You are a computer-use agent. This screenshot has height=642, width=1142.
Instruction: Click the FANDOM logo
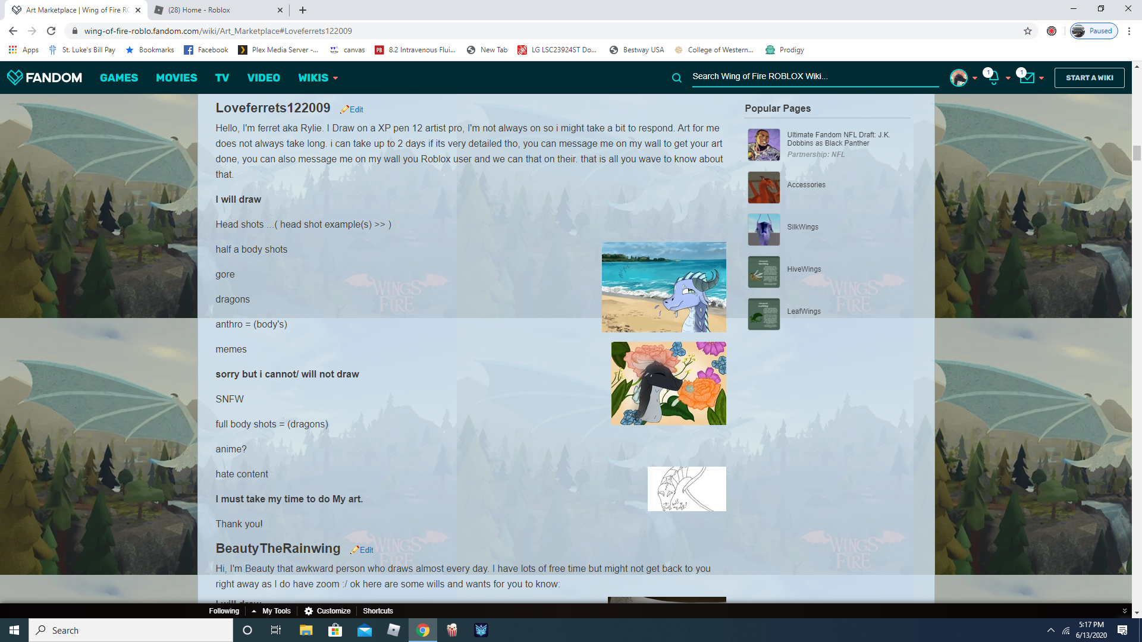(45, 78)
